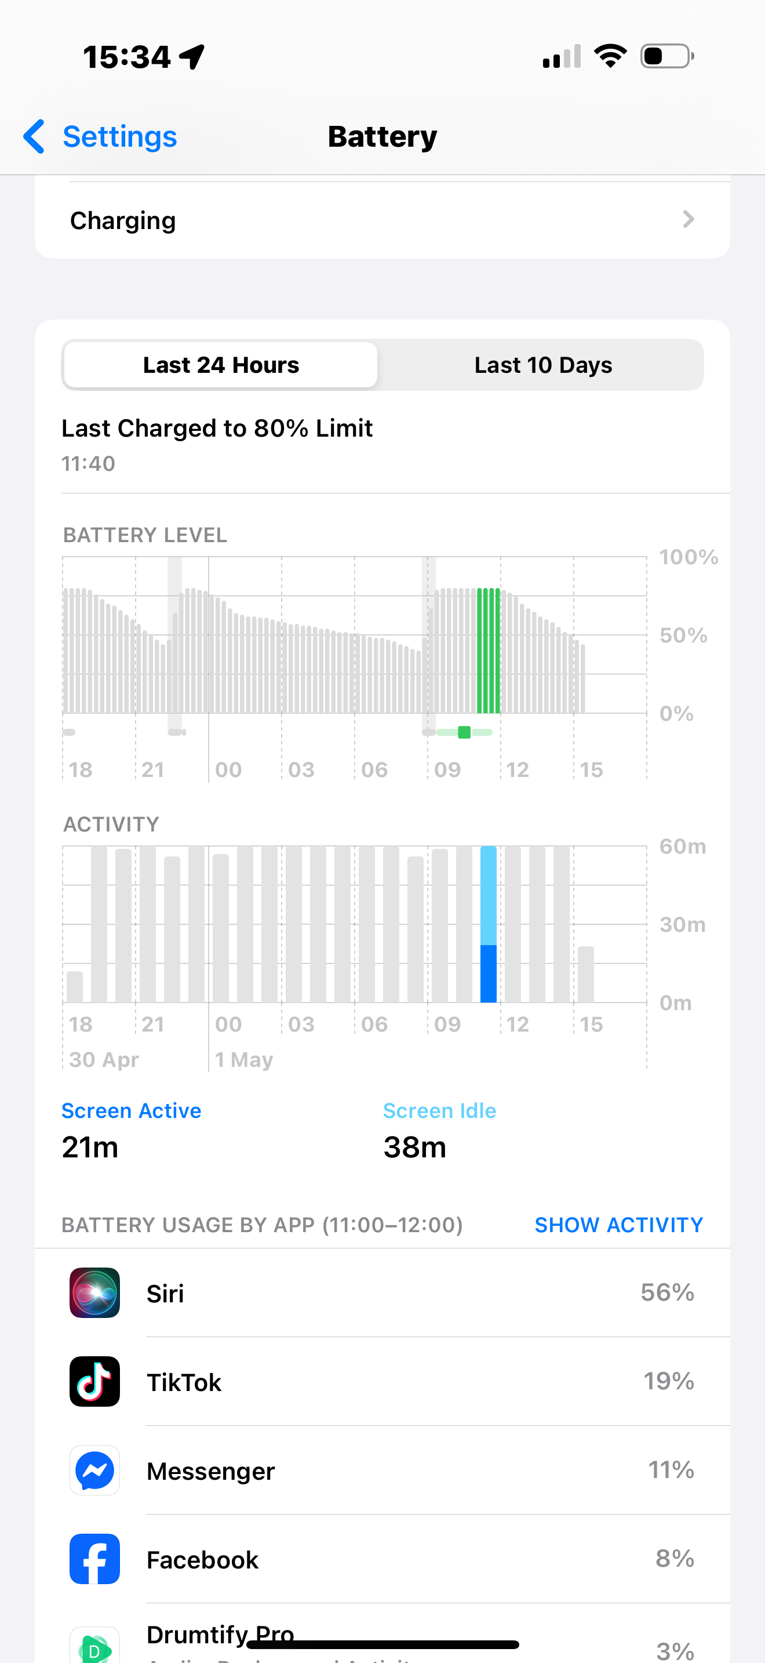Tap Screen Idle time label

439,1110
